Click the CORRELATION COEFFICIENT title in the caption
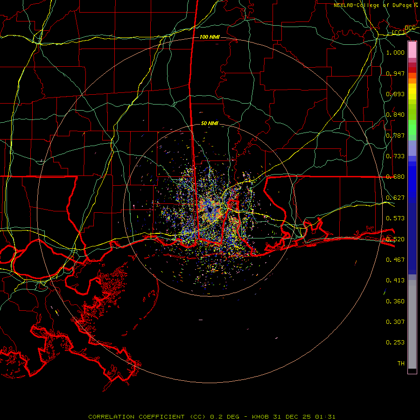The image size is (420, 420). click(x=136, y=417)
